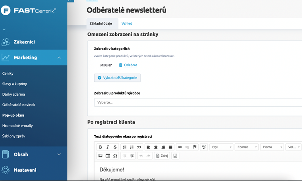Decrease the indent
The image size is (302, 181).
[124, 156]
